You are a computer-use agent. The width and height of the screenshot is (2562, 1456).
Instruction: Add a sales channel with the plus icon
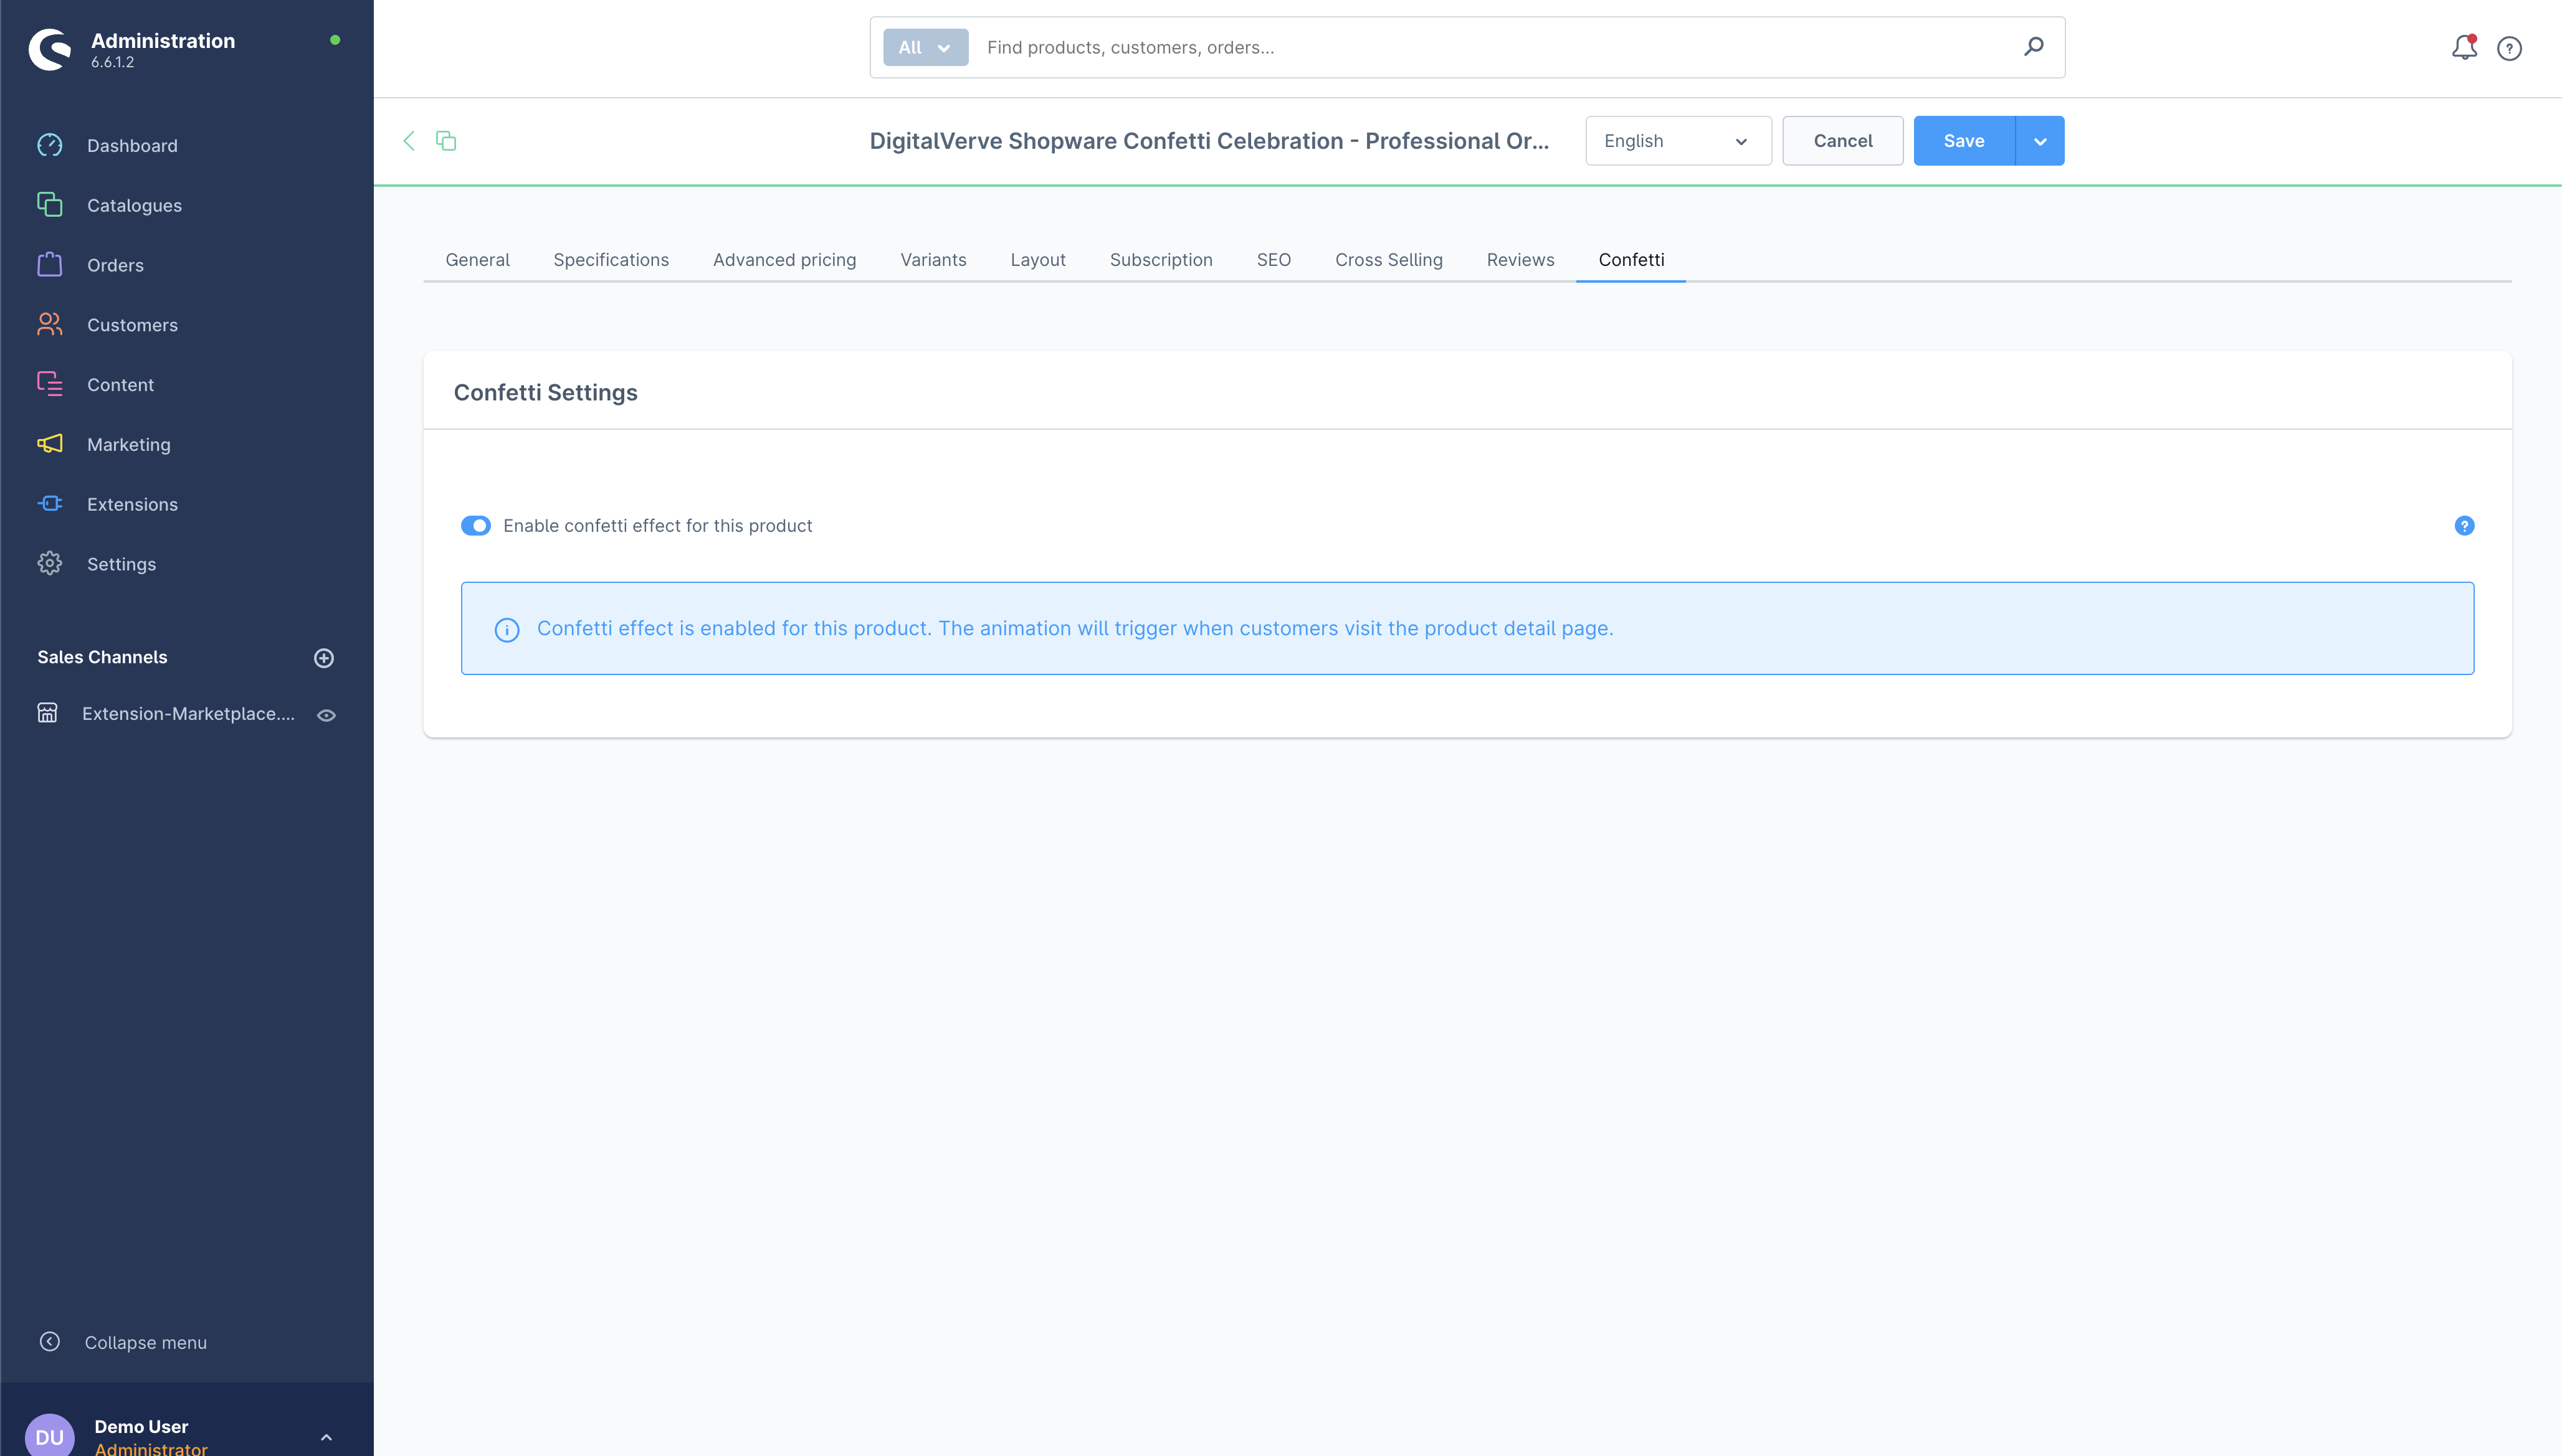coord(323,658)
